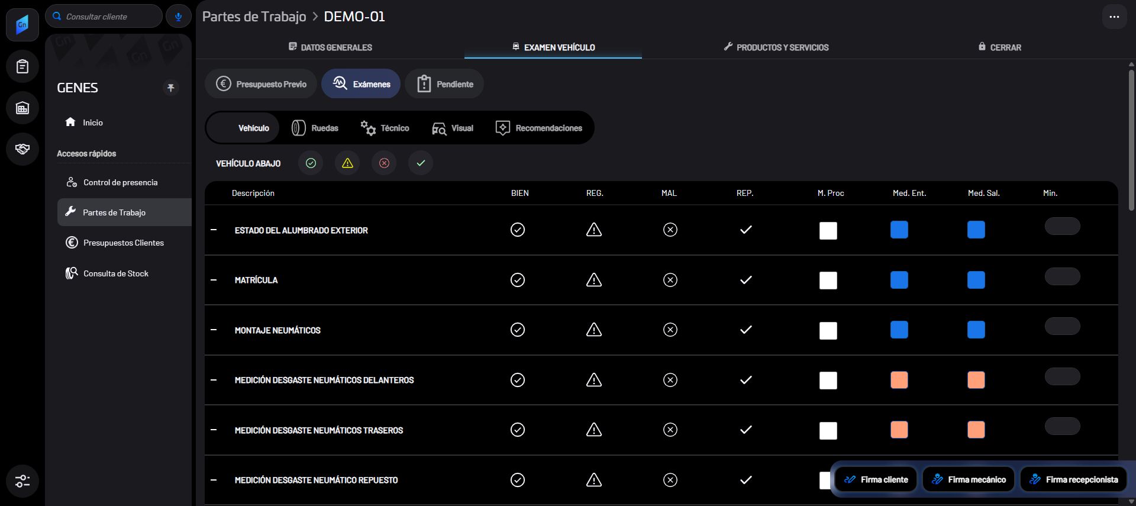The image size is (1136, 506).
Task: Click the Firma cliente button
Action: 876,479
